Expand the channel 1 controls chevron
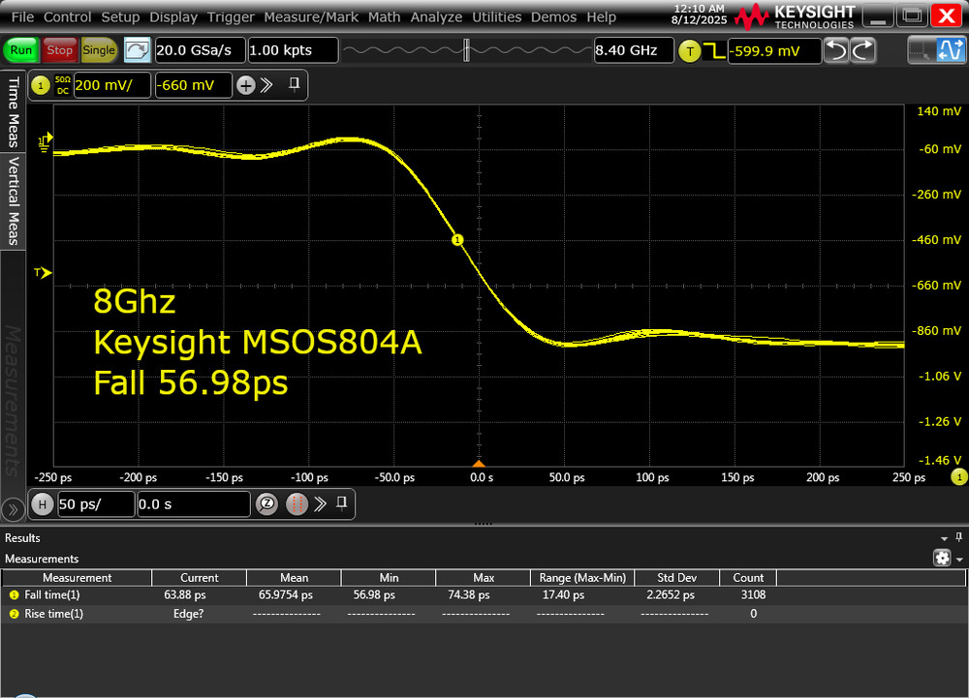 click(x=266, y=85)
